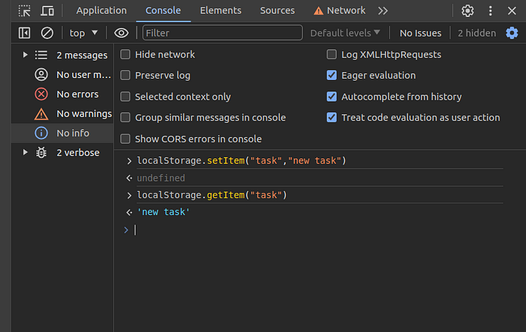Expand the 2 messages sidebar group

[x=26, y=55]
